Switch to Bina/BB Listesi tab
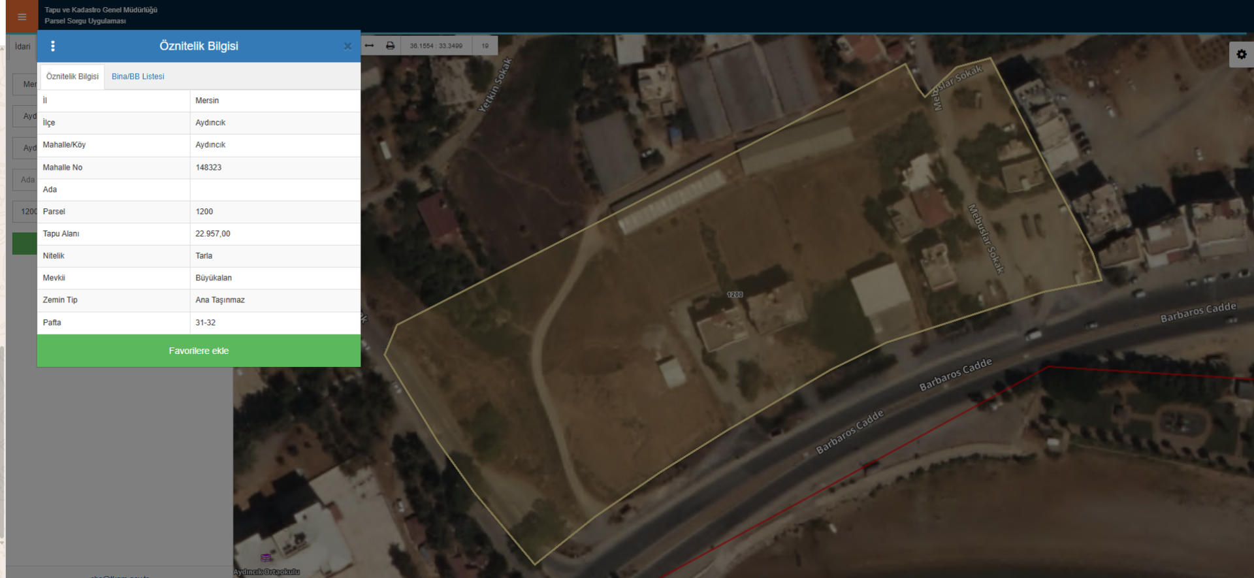This screenshot has width=1254, height=578. [138, 76]
